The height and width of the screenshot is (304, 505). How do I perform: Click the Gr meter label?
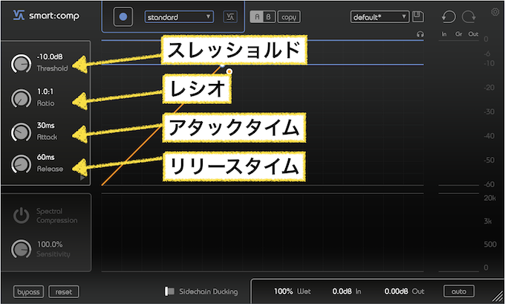(x=459, y=34)
